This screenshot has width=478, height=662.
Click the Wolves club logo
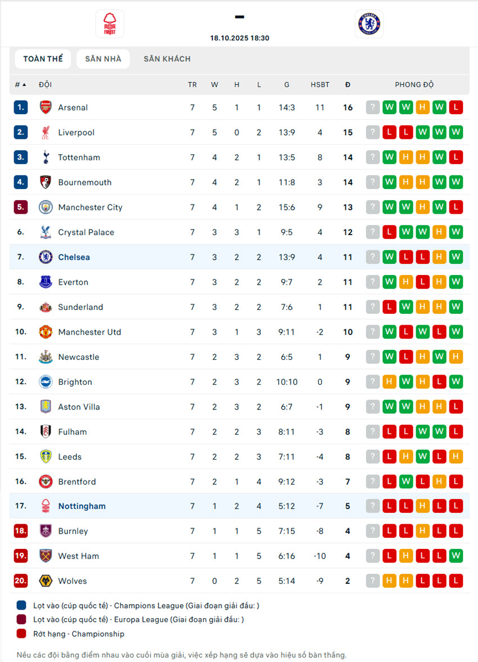46,581
